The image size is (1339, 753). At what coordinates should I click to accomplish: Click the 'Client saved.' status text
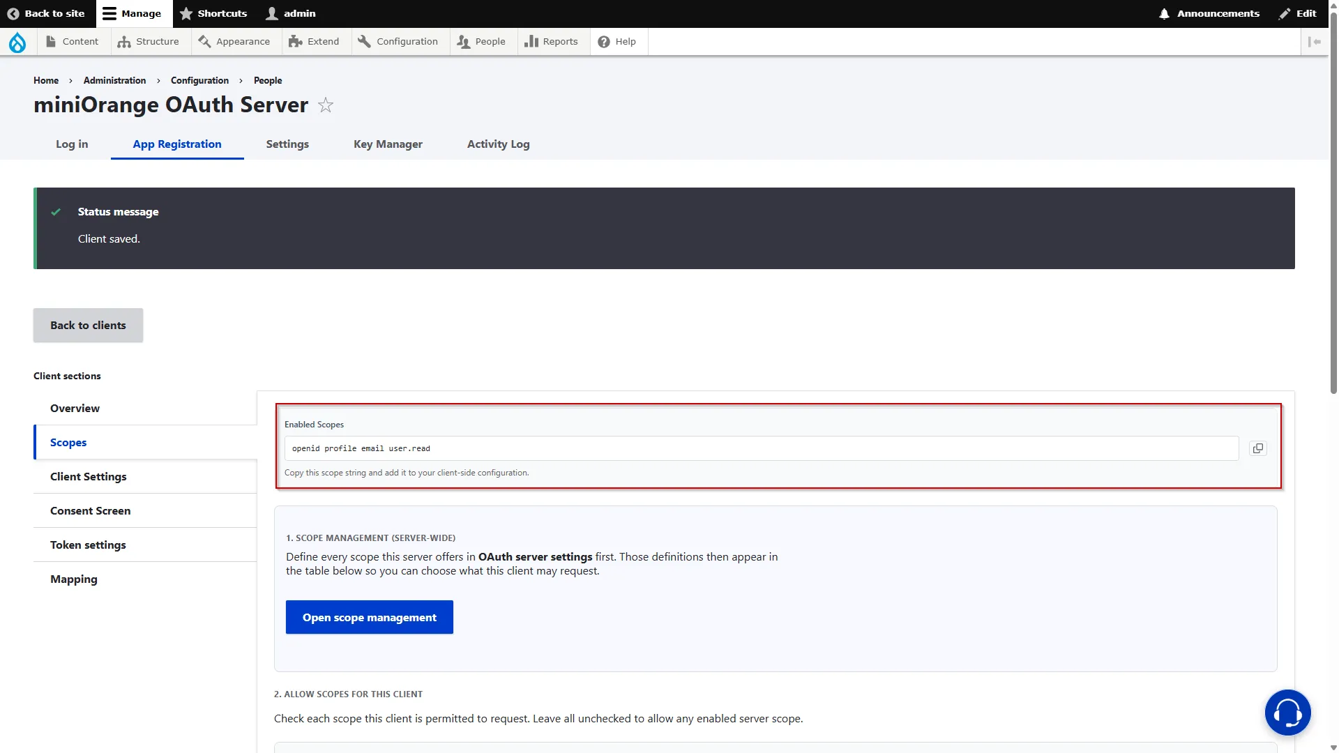point(109,238)
